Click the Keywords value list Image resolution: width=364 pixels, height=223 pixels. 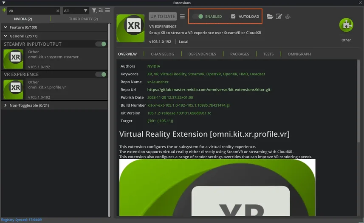(x=206, y=74)
